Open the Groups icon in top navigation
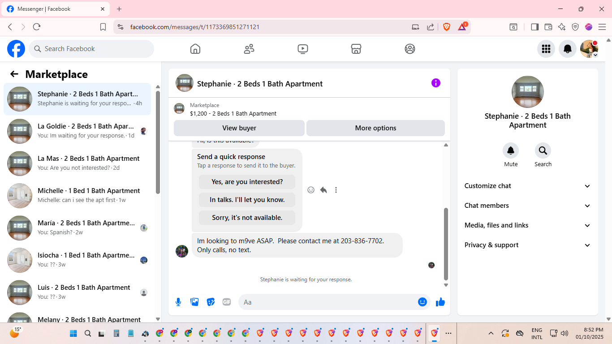The image size is (612, 344). click(410, 49)
